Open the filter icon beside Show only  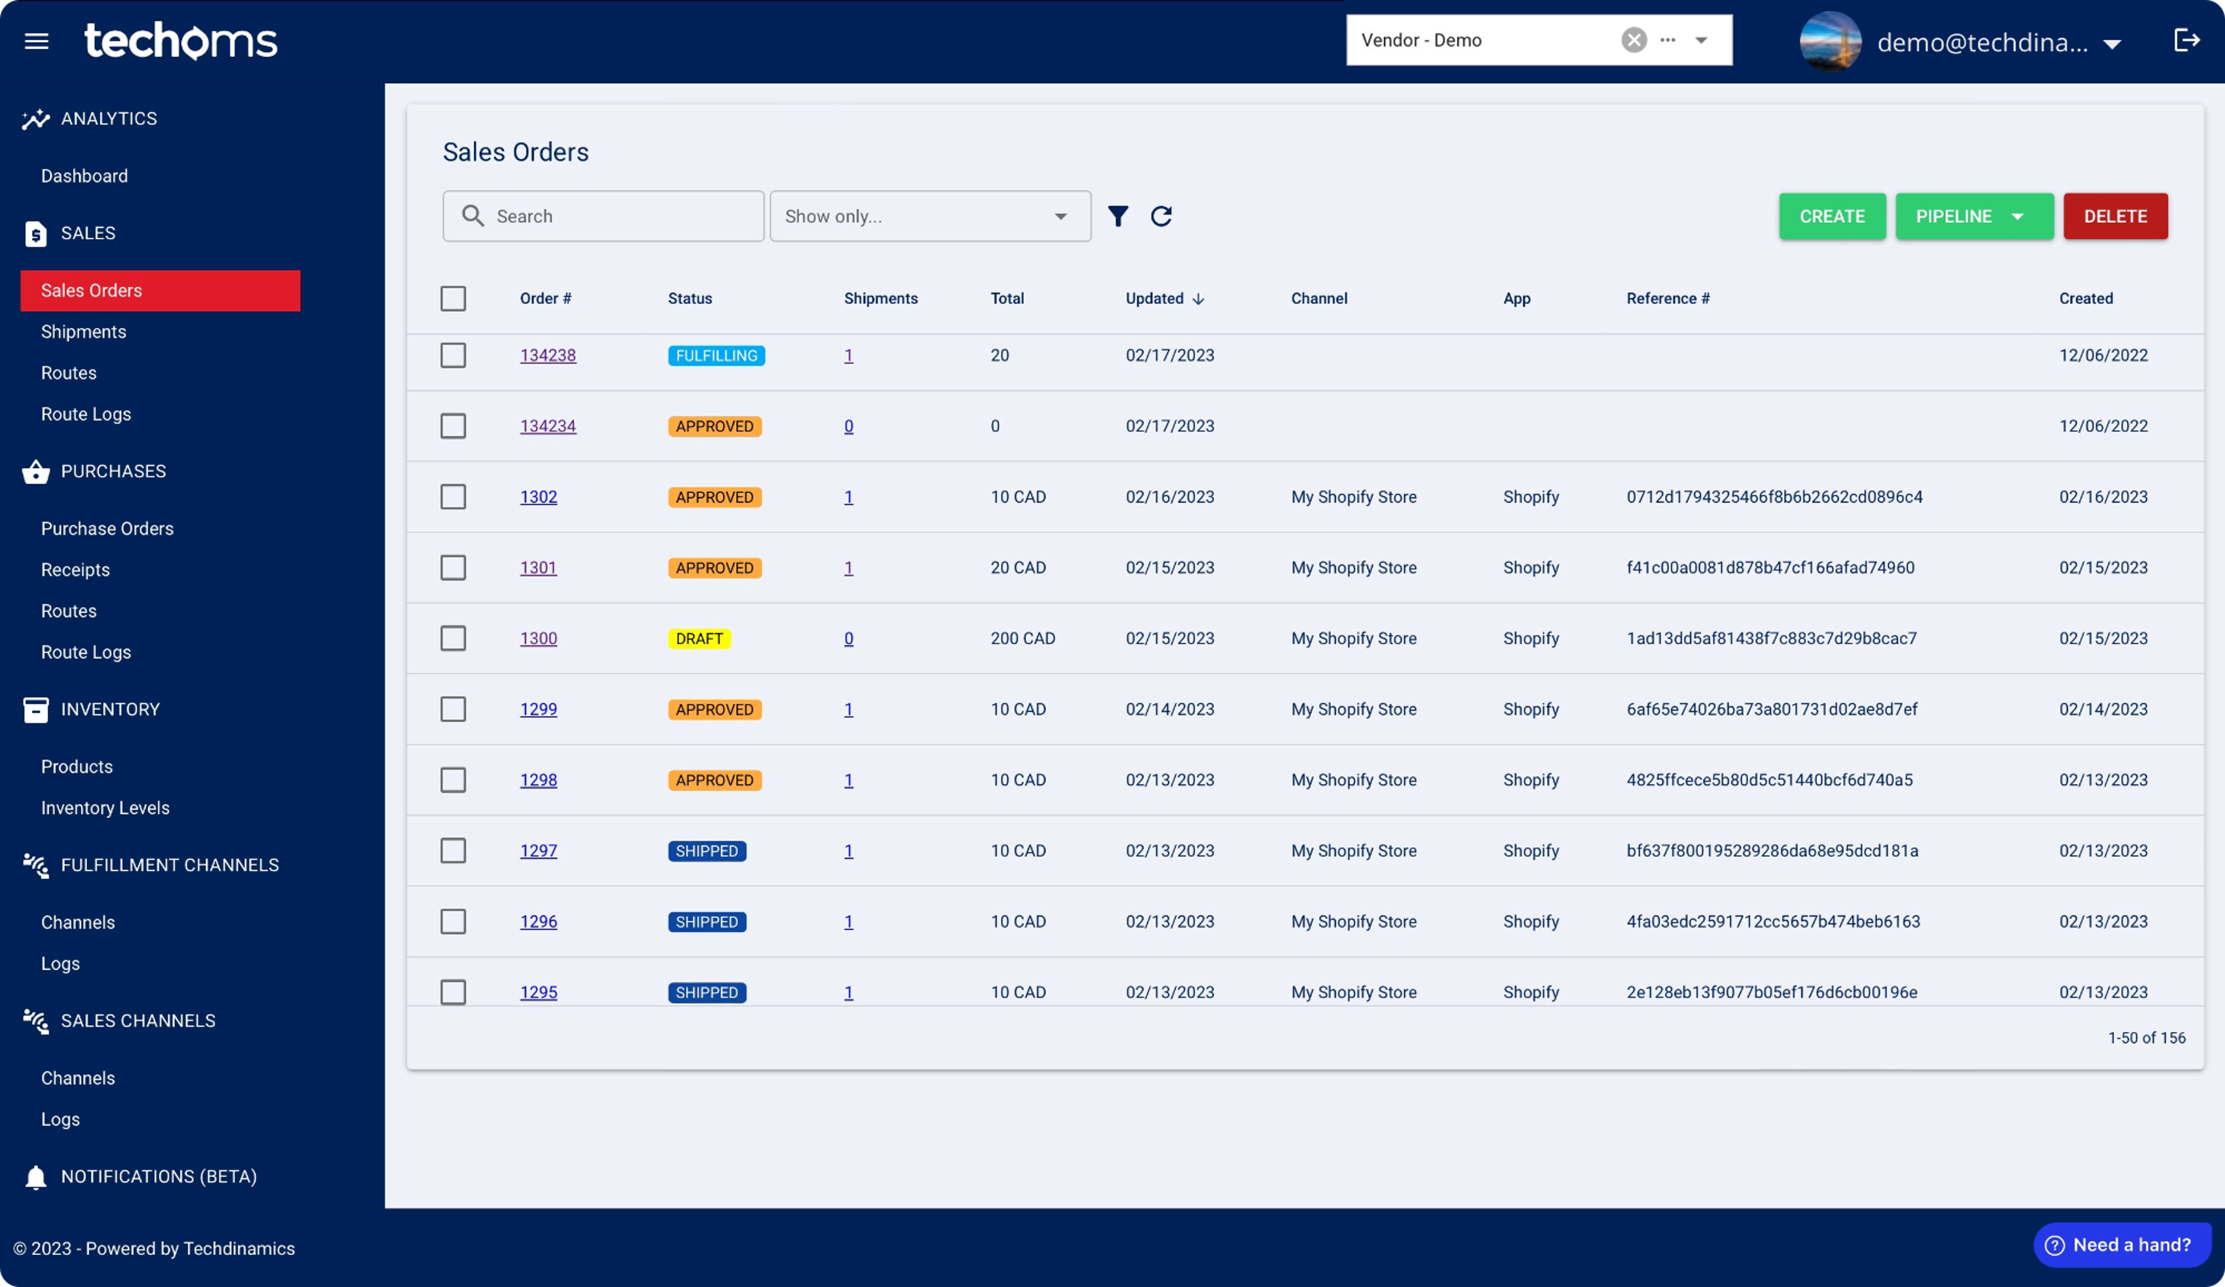coord(1118,216)
